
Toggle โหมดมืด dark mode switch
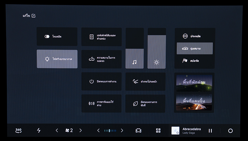click(47, 36)
